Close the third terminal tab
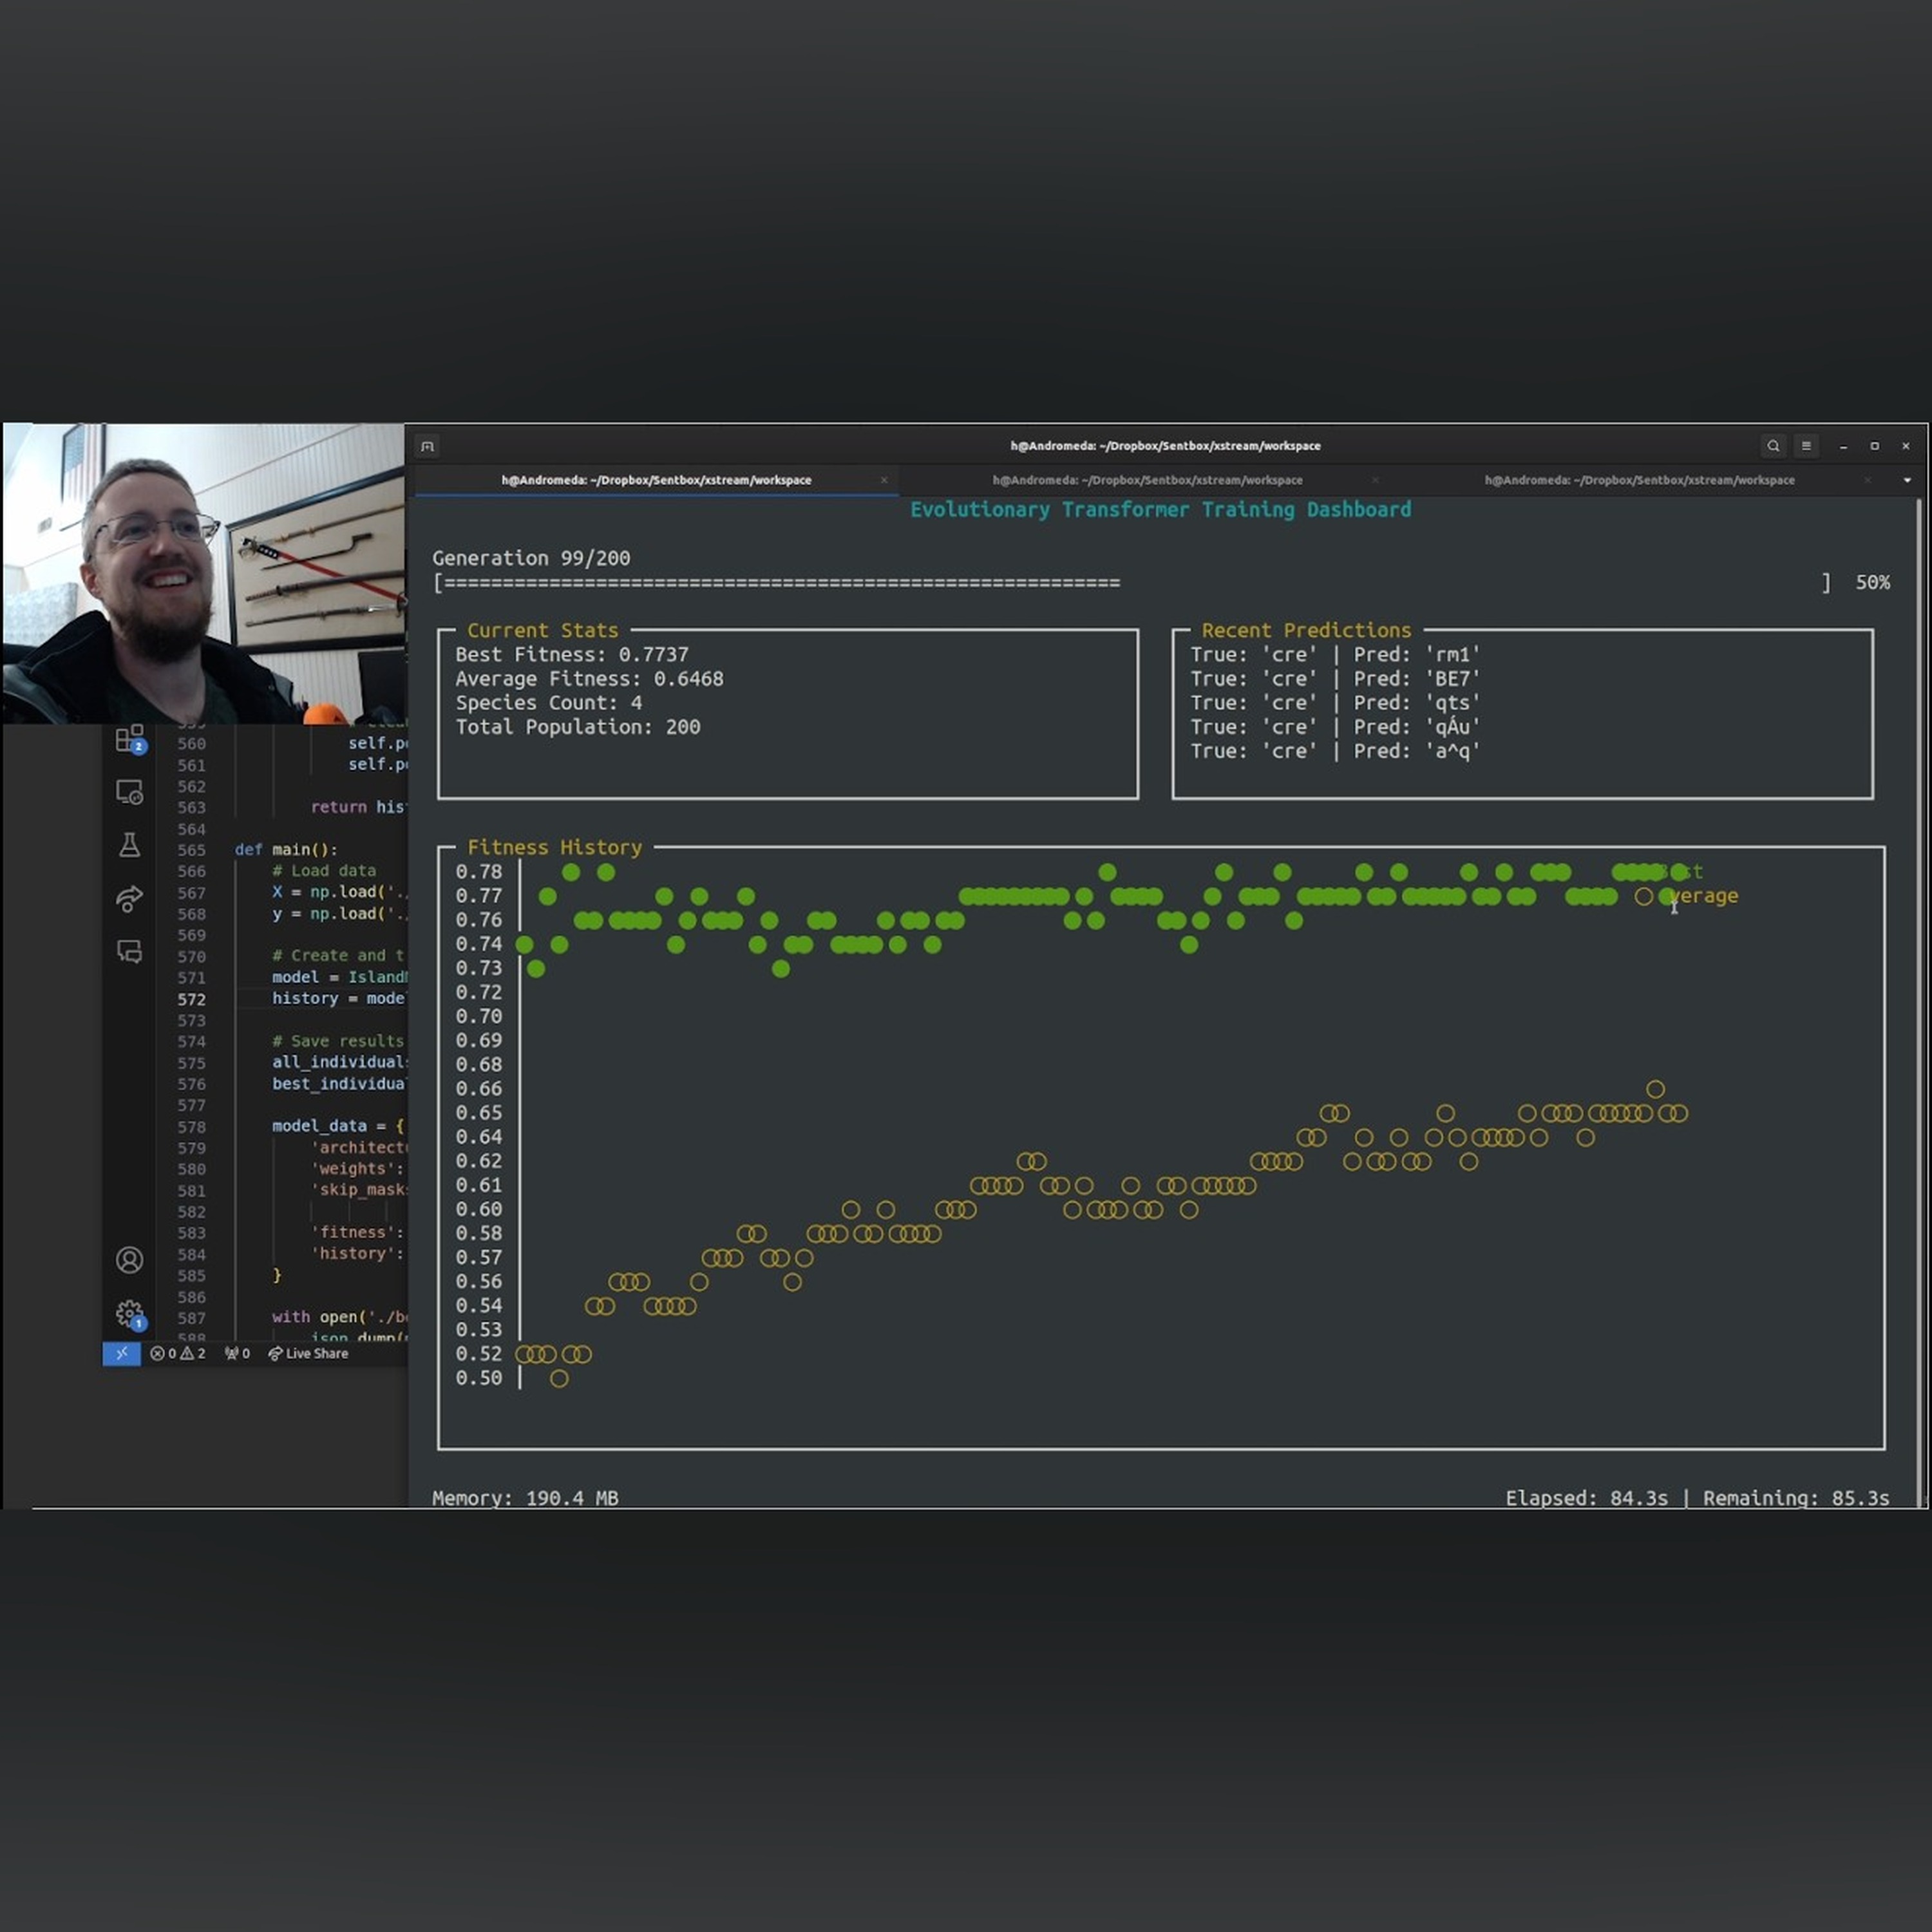 (x=1867, y=480)
